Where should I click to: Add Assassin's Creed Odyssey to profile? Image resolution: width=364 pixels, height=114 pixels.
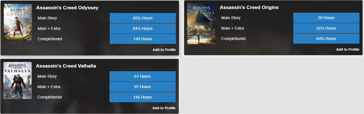point(164,50)
